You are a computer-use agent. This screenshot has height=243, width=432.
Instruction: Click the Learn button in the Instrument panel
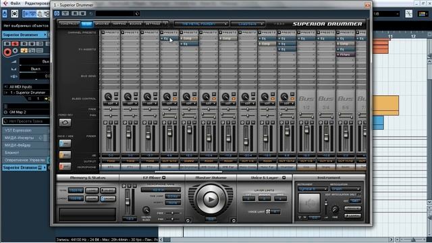[x=352, y=216]
